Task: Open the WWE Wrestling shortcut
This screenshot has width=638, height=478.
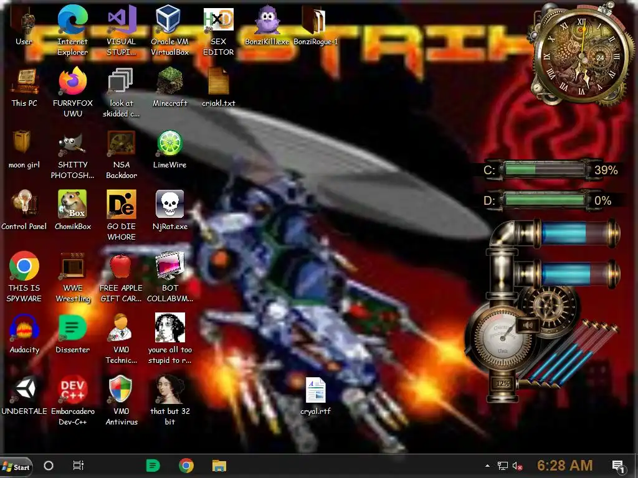Action: [72, 277]
